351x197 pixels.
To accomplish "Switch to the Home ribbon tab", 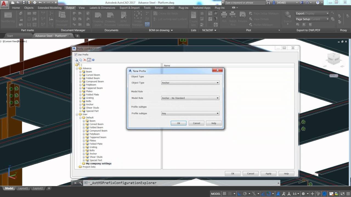I will pos(16,8).
